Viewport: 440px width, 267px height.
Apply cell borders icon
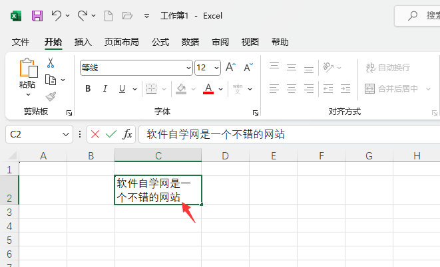click(152, 89)
